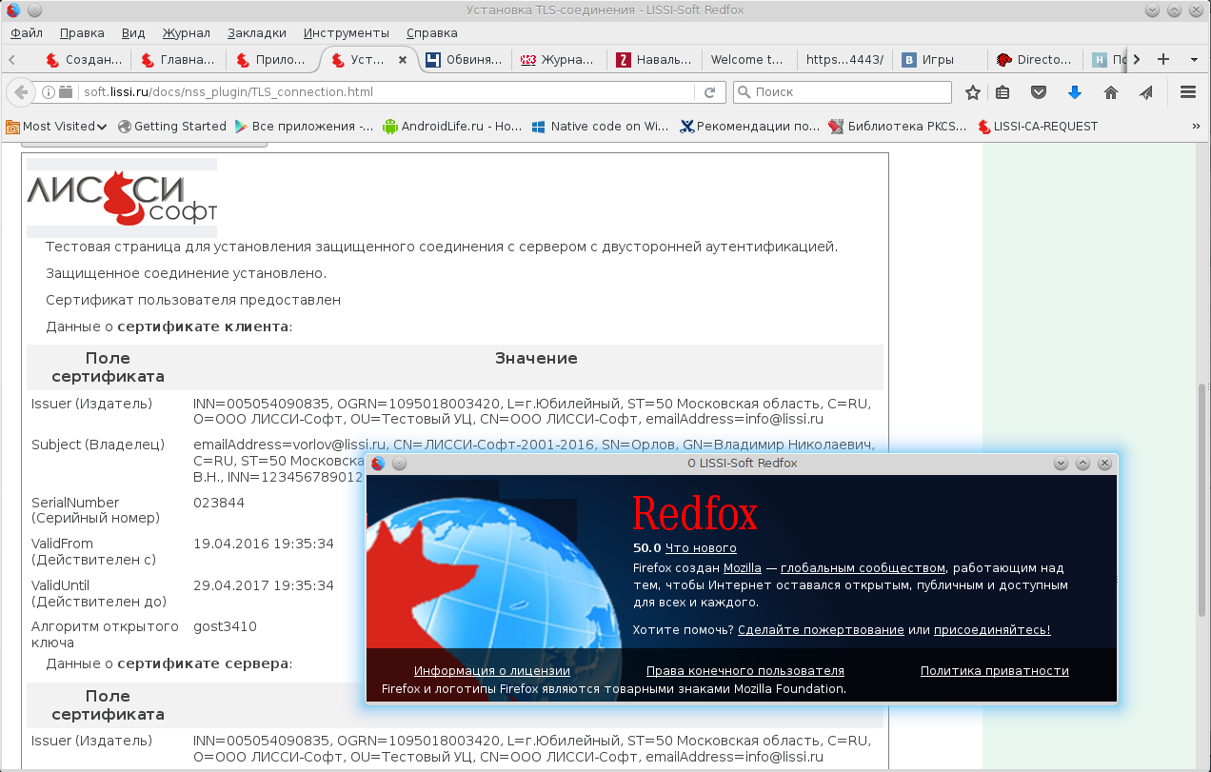The image size is (1211, 772).
Task: Open the Закладки menu
Action: 257,32
